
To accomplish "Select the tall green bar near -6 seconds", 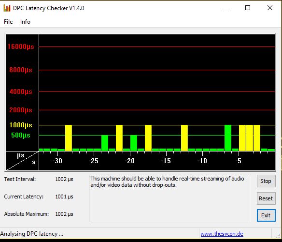I will coord(228,138).
